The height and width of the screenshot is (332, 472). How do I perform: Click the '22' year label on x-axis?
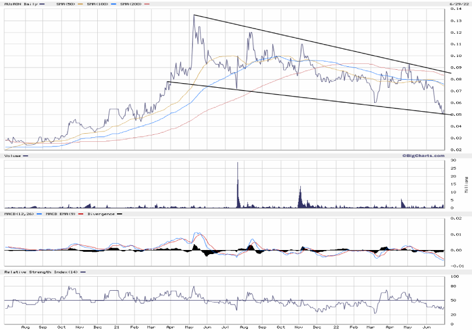pyautogui.click(x=336, y=328)
